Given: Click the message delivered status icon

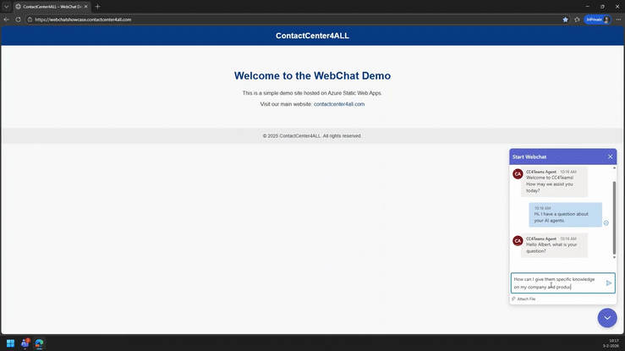Looking at the screenshot, I should pos(606,223).
